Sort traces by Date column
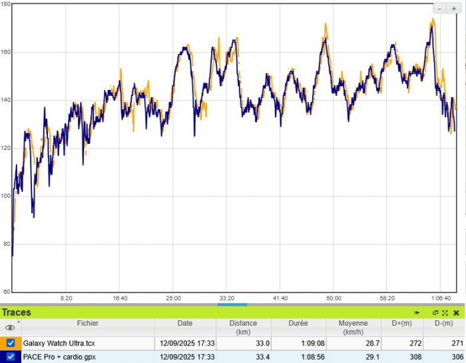This screenshot has height=363, width=466. pos(185,324)
